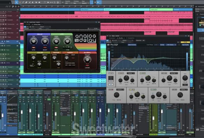The image size is (204, 138).
Task: Click the back arrow in the right browser panel
Action: click(198, 14)
